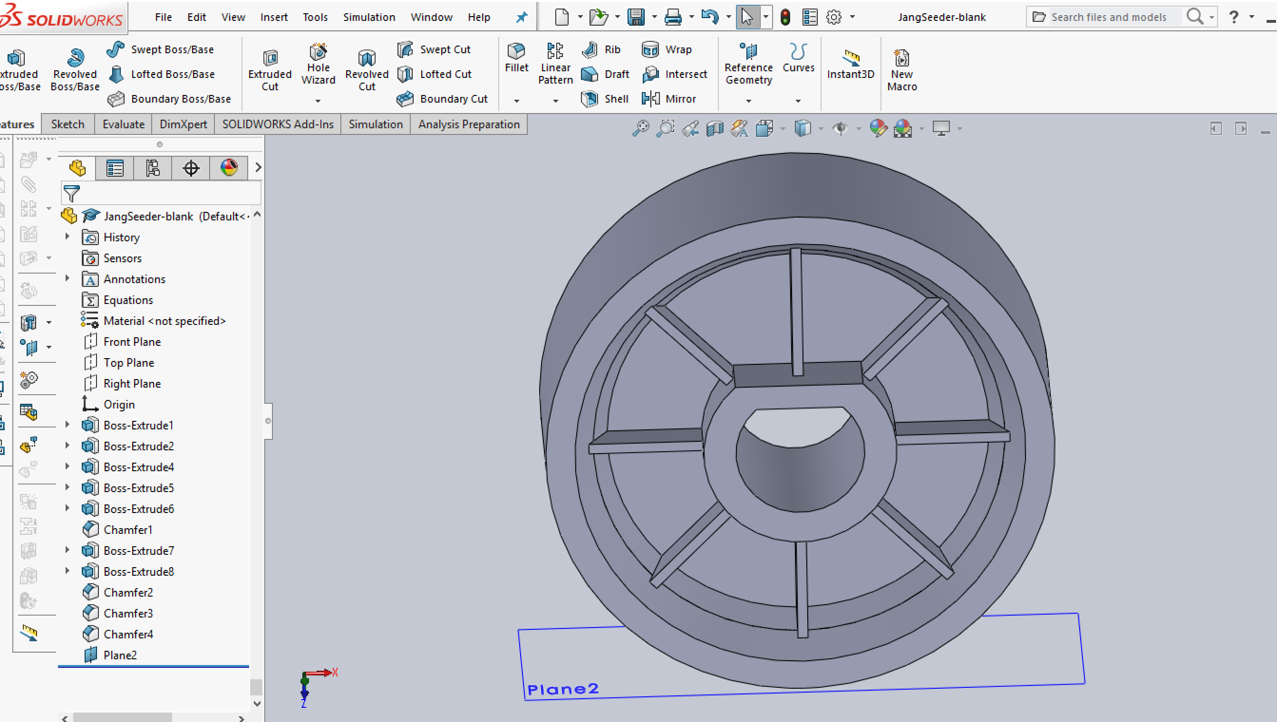
Task: Open the FeatureManager design tree tab
Action: tap(77, 168)
